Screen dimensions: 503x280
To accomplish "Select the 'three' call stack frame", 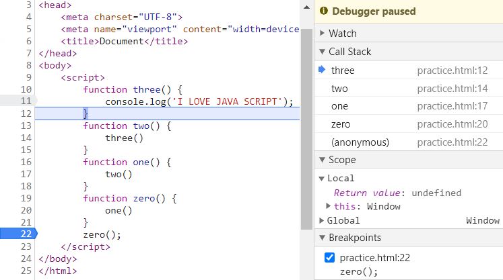I will pos(343,71).
